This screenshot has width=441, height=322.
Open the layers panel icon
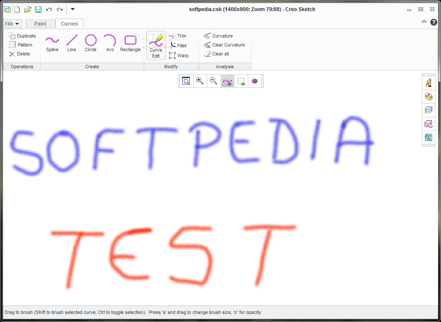click(428, 110)
